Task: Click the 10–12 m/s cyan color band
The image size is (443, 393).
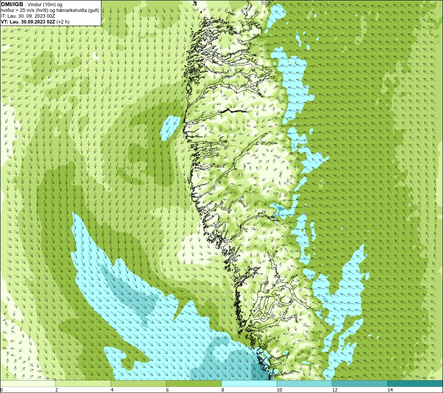Action: tap(305, 384)
